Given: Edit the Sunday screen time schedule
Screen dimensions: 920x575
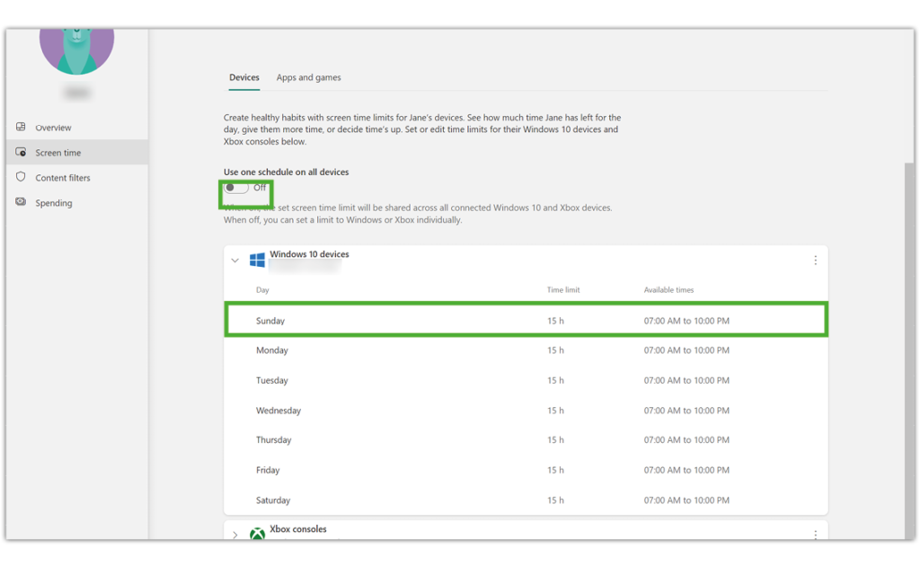Looking at the screenshot, I should pos(526,321).
